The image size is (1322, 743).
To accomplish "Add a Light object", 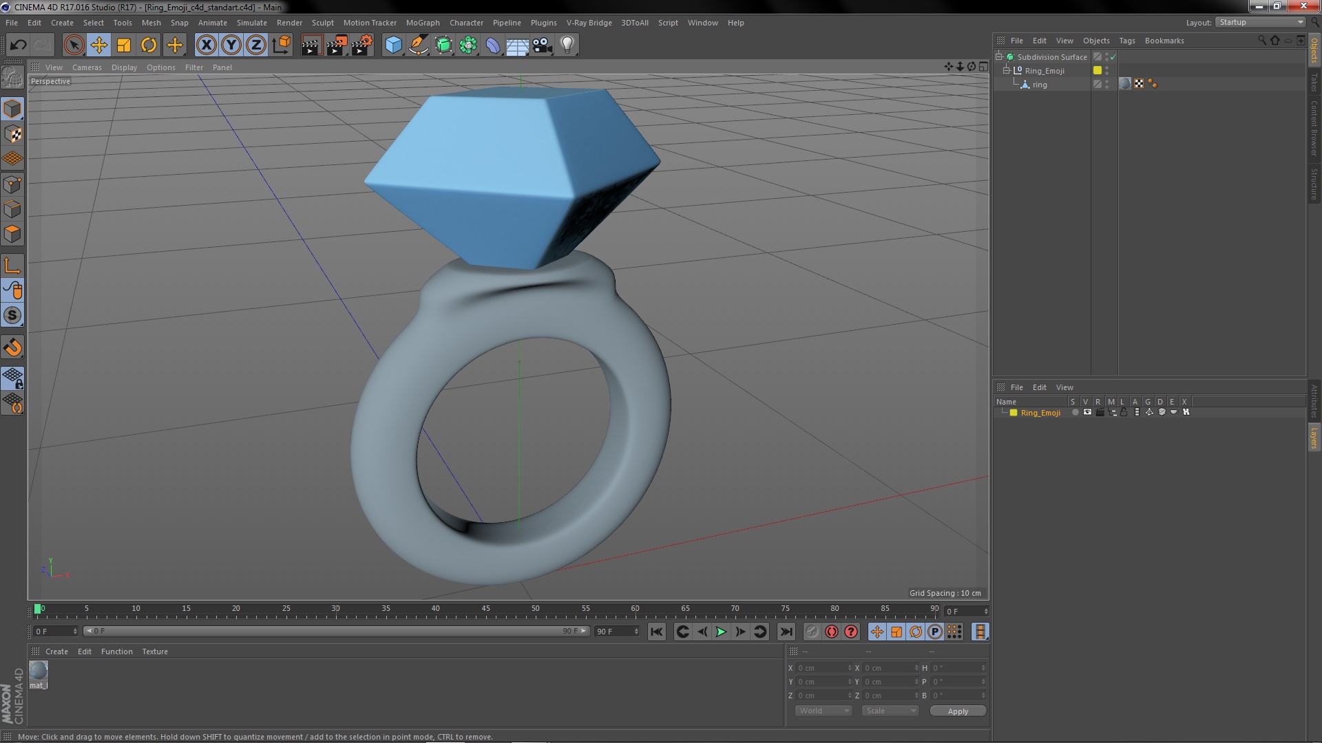I will tap(567, 45).
